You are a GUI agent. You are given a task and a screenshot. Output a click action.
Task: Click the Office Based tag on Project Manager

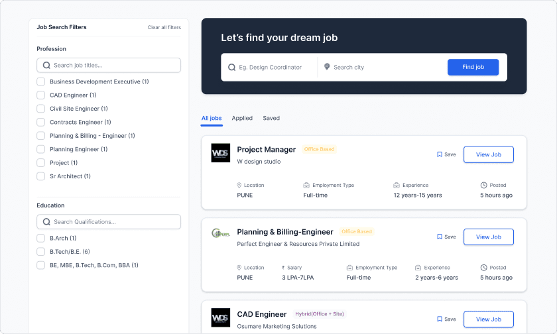(x=319, y=149)
